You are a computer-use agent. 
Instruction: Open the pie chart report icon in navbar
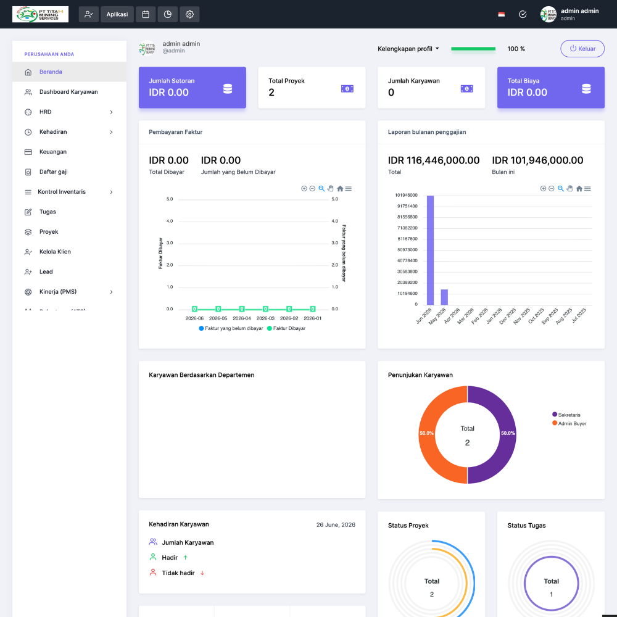click(x=168, y=14)
